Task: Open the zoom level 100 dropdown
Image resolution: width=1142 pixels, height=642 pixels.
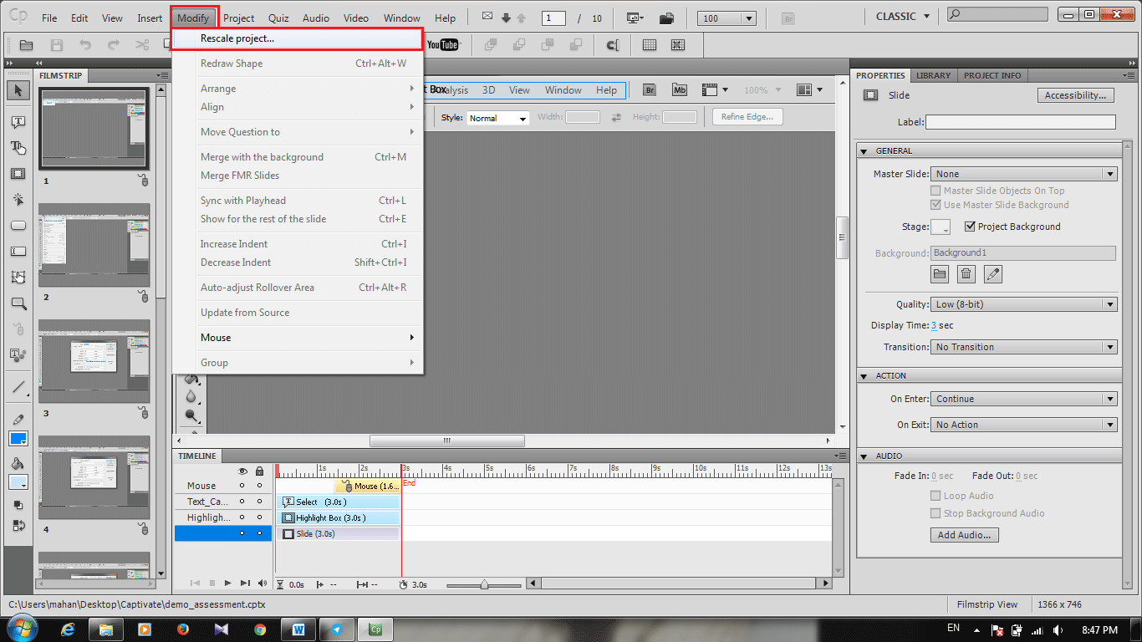Action: (x=728, y=18)
